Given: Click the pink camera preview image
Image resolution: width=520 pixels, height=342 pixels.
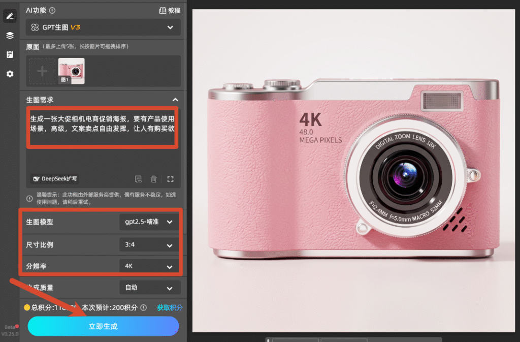Looking at the screenshot, I should coord(353,171).
